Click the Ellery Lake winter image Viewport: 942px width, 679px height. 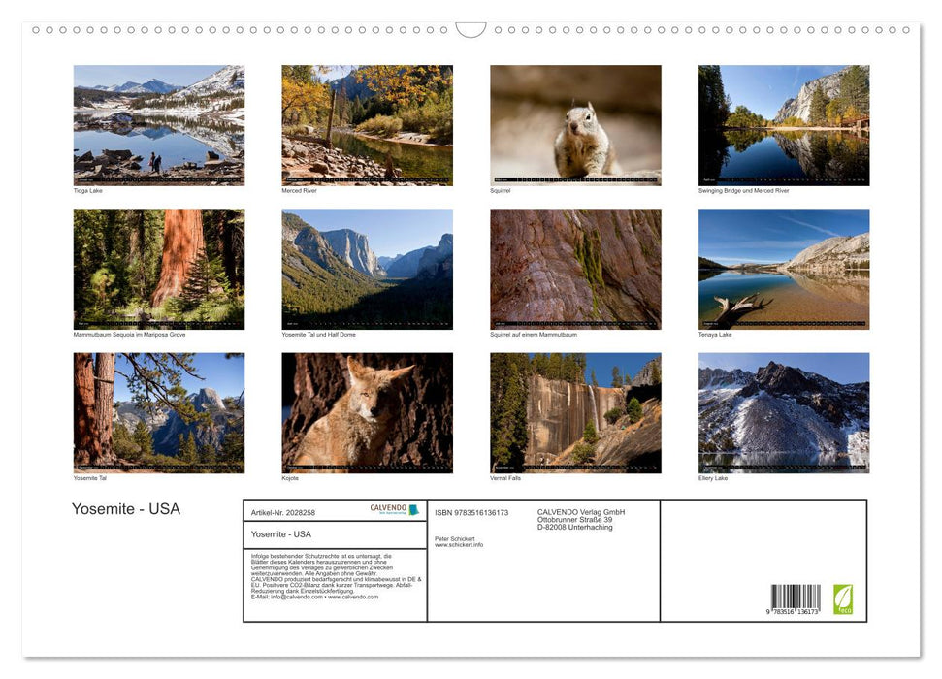784,412
